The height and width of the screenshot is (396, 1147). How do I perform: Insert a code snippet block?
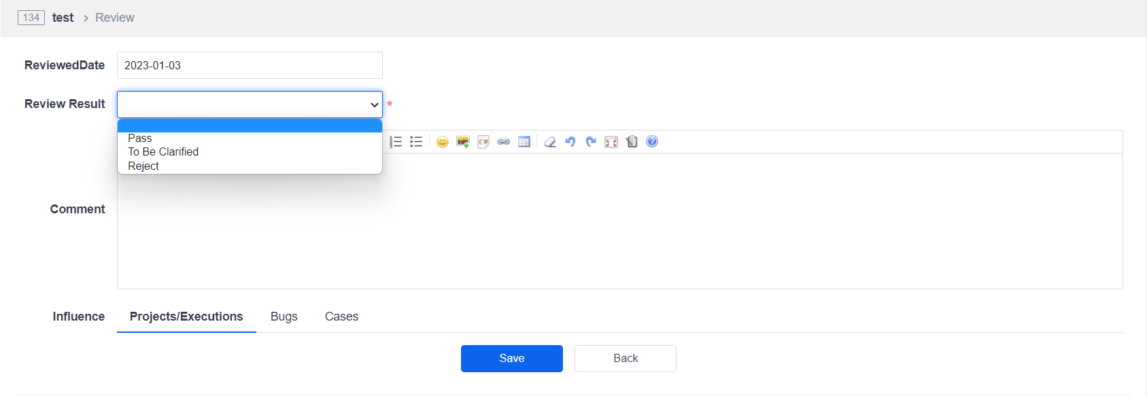[x=483, y=142]
